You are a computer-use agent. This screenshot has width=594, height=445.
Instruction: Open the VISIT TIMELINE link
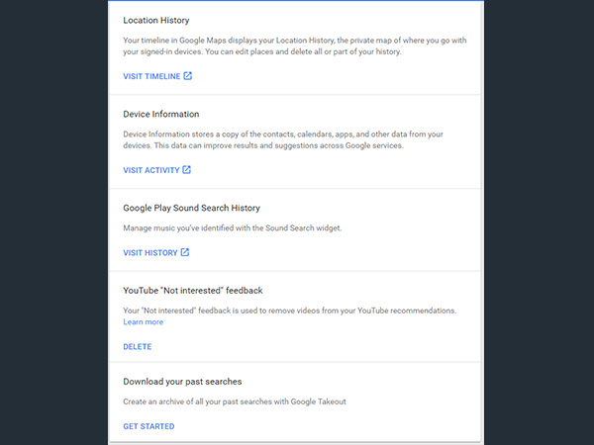tap(151, 75)
